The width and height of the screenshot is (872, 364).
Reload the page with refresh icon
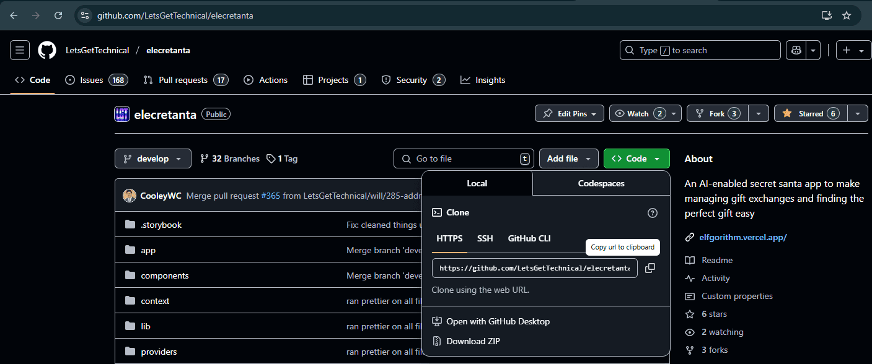pos(58,15)
